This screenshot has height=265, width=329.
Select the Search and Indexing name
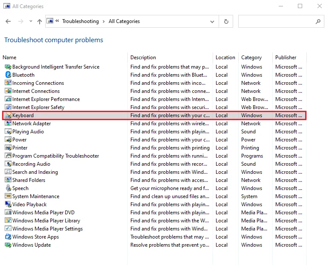pyautogui.click(x=35, y=172)
